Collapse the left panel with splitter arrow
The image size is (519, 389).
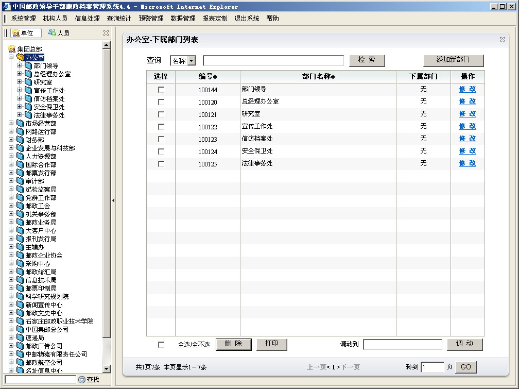click(x=113, y=200)
